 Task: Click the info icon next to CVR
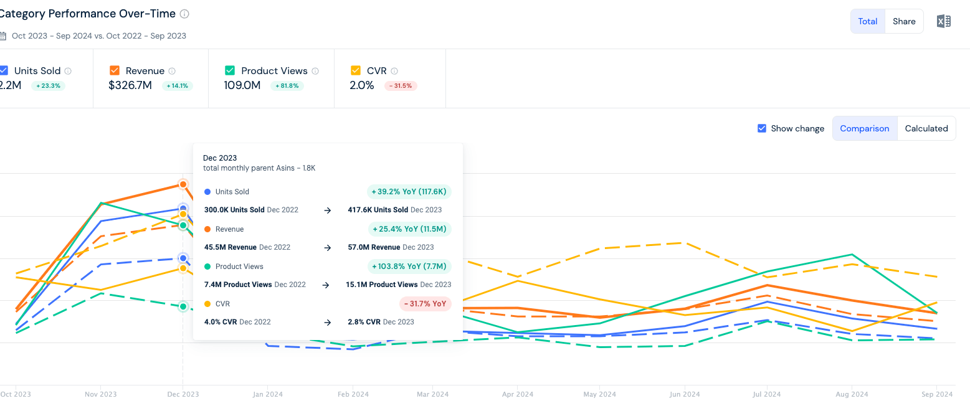pos(394,71)
